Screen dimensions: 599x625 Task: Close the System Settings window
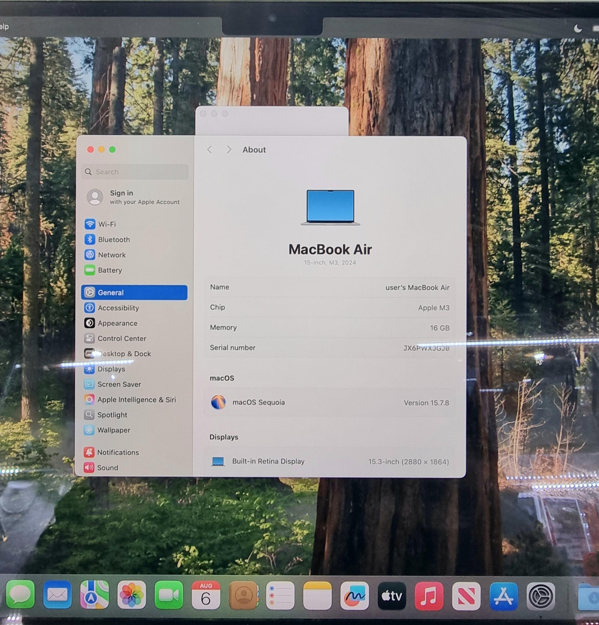(x=91, y=149)
